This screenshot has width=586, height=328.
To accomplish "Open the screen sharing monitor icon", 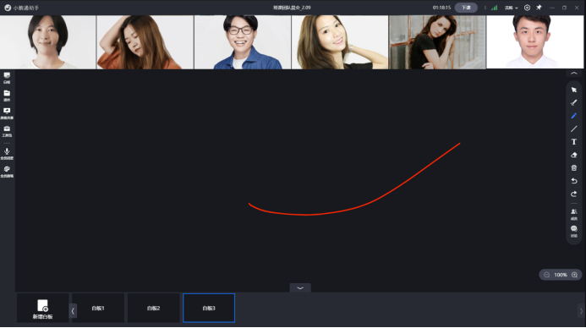I will (x=7, y=113).
